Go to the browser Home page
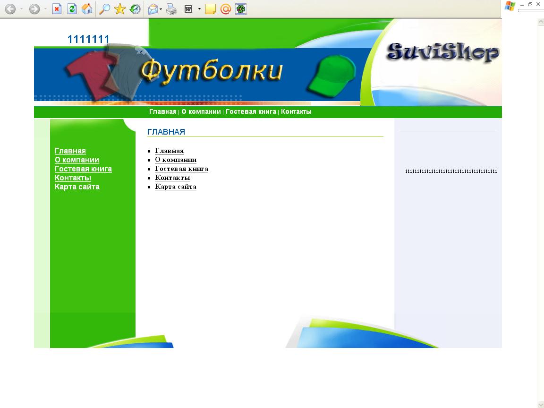Image resolution: width=544 pixels, height=408 pixels. pos(87,8)
